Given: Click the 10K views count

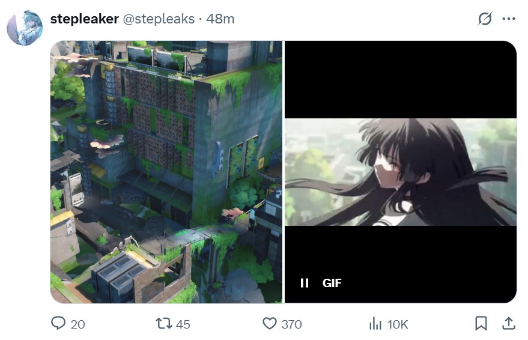Looking at the screenshot, I should tap(398, 324).
